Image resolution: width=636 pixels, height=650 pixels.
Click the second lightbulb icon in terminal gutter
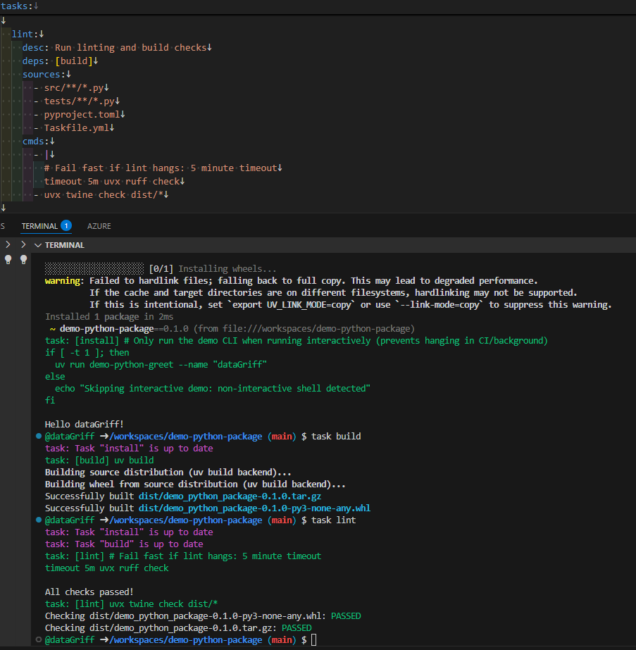24,260
